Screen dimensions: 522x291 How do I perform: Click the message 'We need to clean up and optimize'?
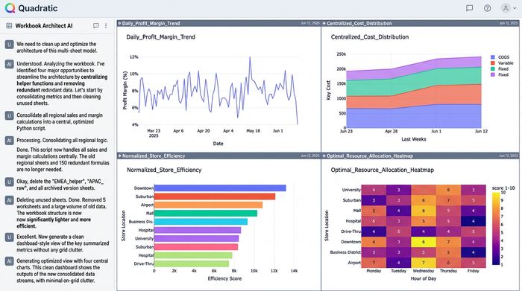tap(57, 47)
